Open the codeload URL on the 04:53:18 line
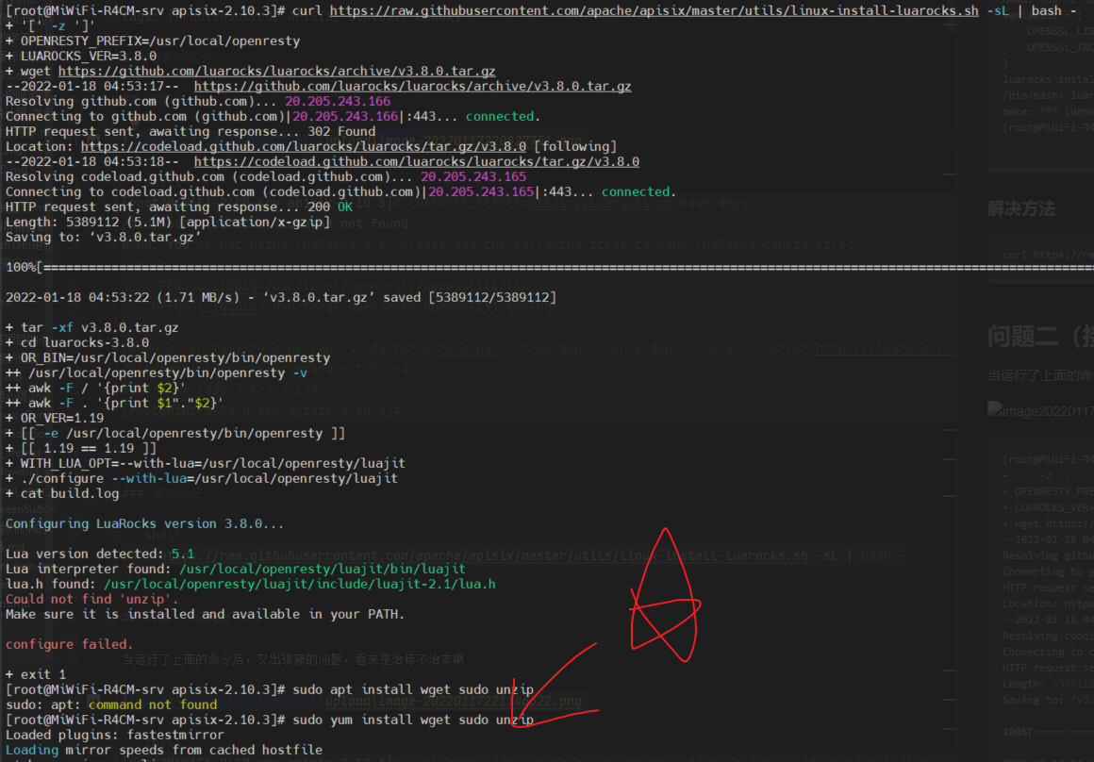Image resolution: width=1094 pixels, height=762 pixels. click(x=417, y=162)
